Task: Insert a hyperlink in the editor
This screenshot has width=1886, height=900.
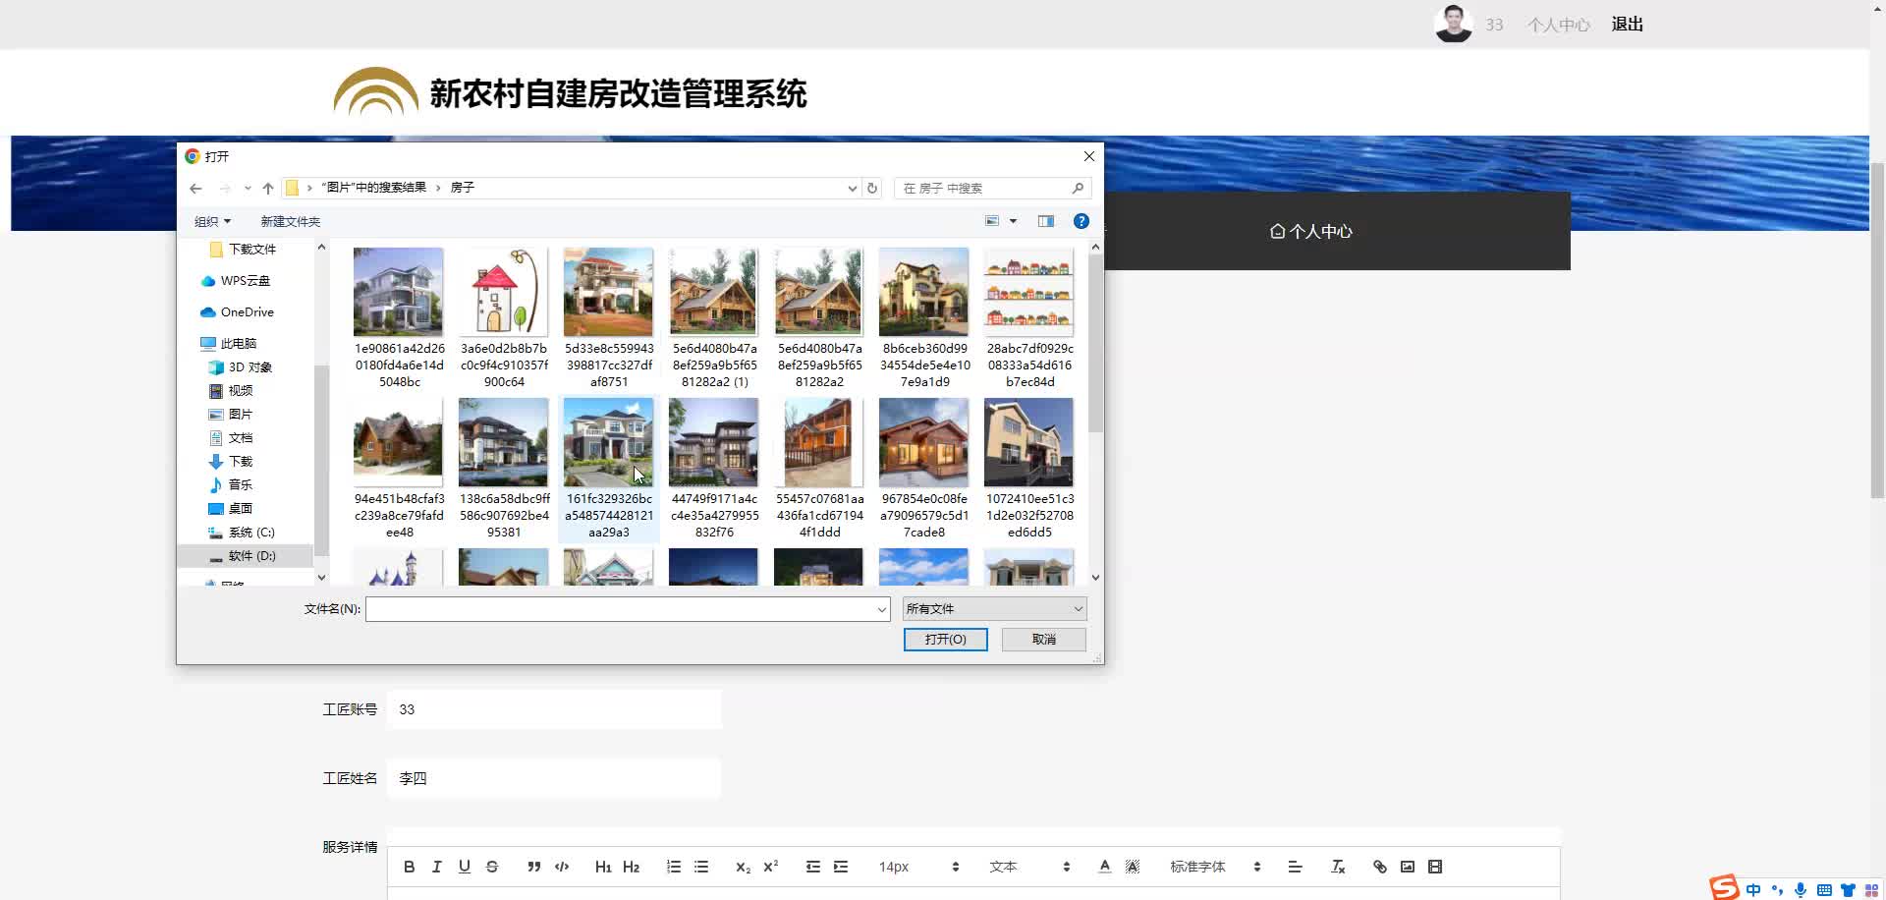Action: (x=1379, y=867)
